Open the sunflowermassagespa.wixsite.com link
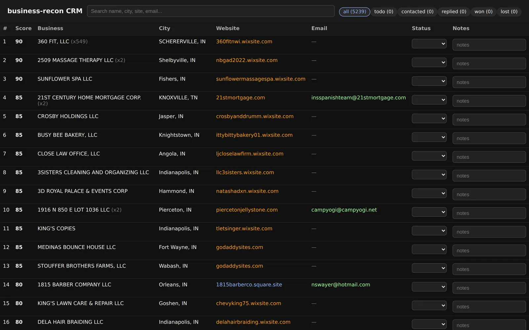529x330 pixels. [261, 79]
